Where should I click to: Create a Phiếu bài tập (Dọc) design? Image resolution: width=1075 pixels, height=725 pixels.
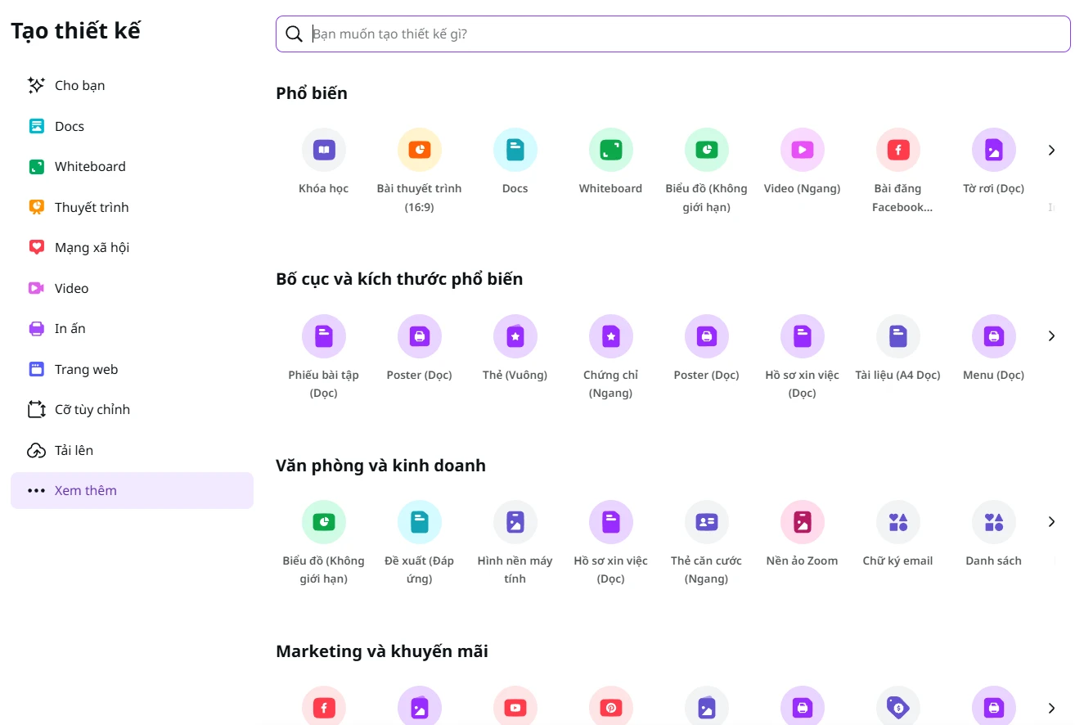[x=324, y=336]
